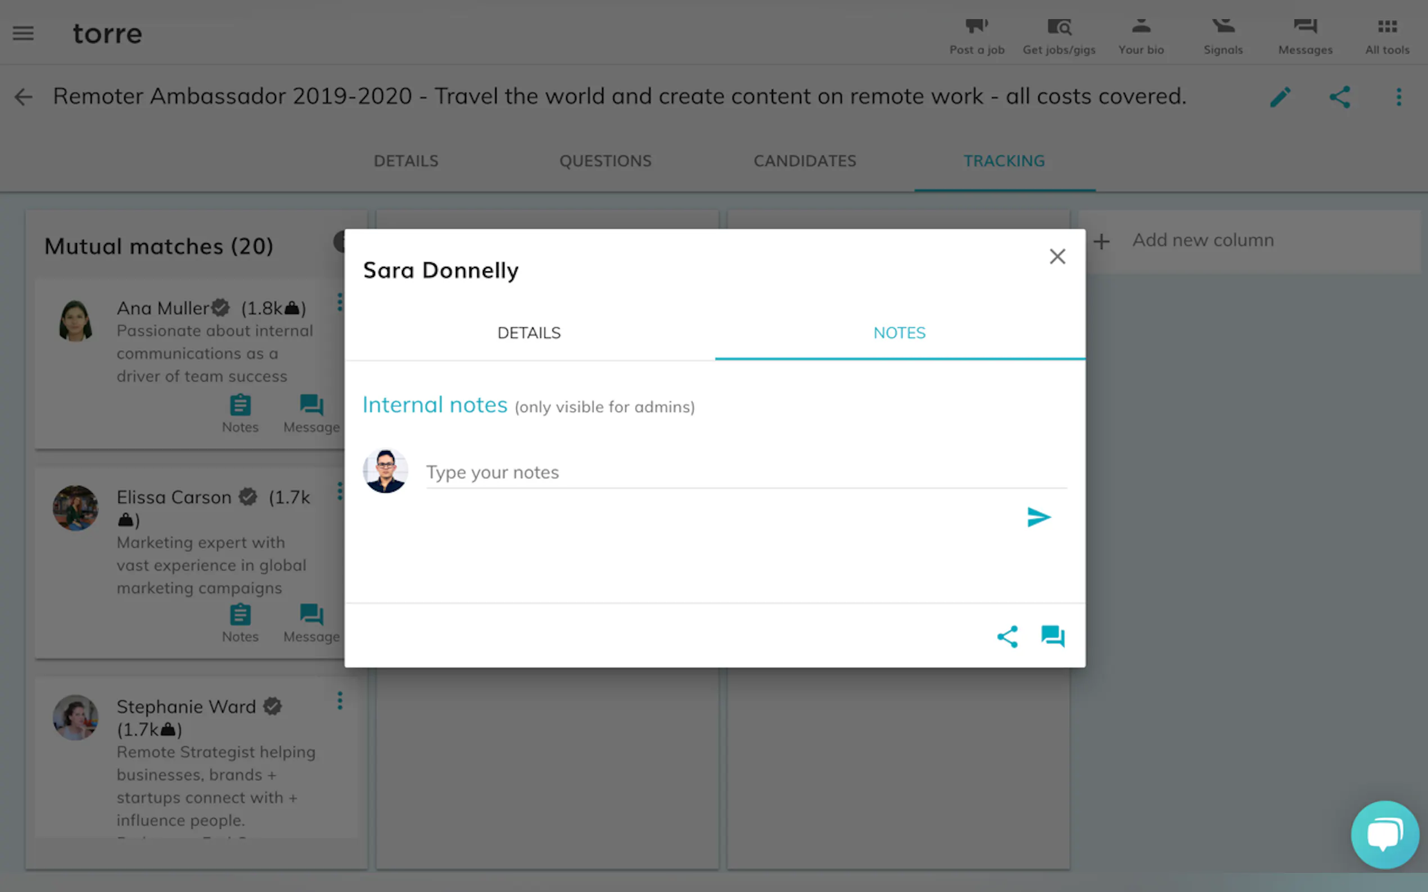This screenshot has width=1428, height=892.
Task: Send the note with the arrow icon
Action: click(x=1038, y=517)
